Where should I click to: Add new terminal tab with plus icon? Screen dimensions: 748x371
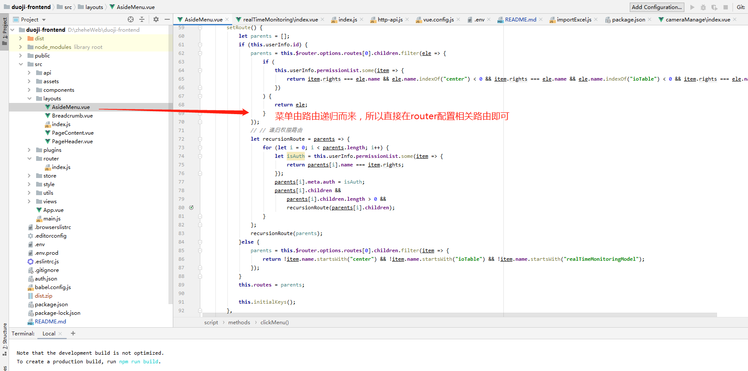click(73, 333)
